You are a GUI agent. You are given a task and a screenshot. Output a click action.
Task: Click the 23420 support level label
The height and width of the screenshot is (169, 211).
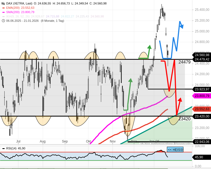click(184, 119)
